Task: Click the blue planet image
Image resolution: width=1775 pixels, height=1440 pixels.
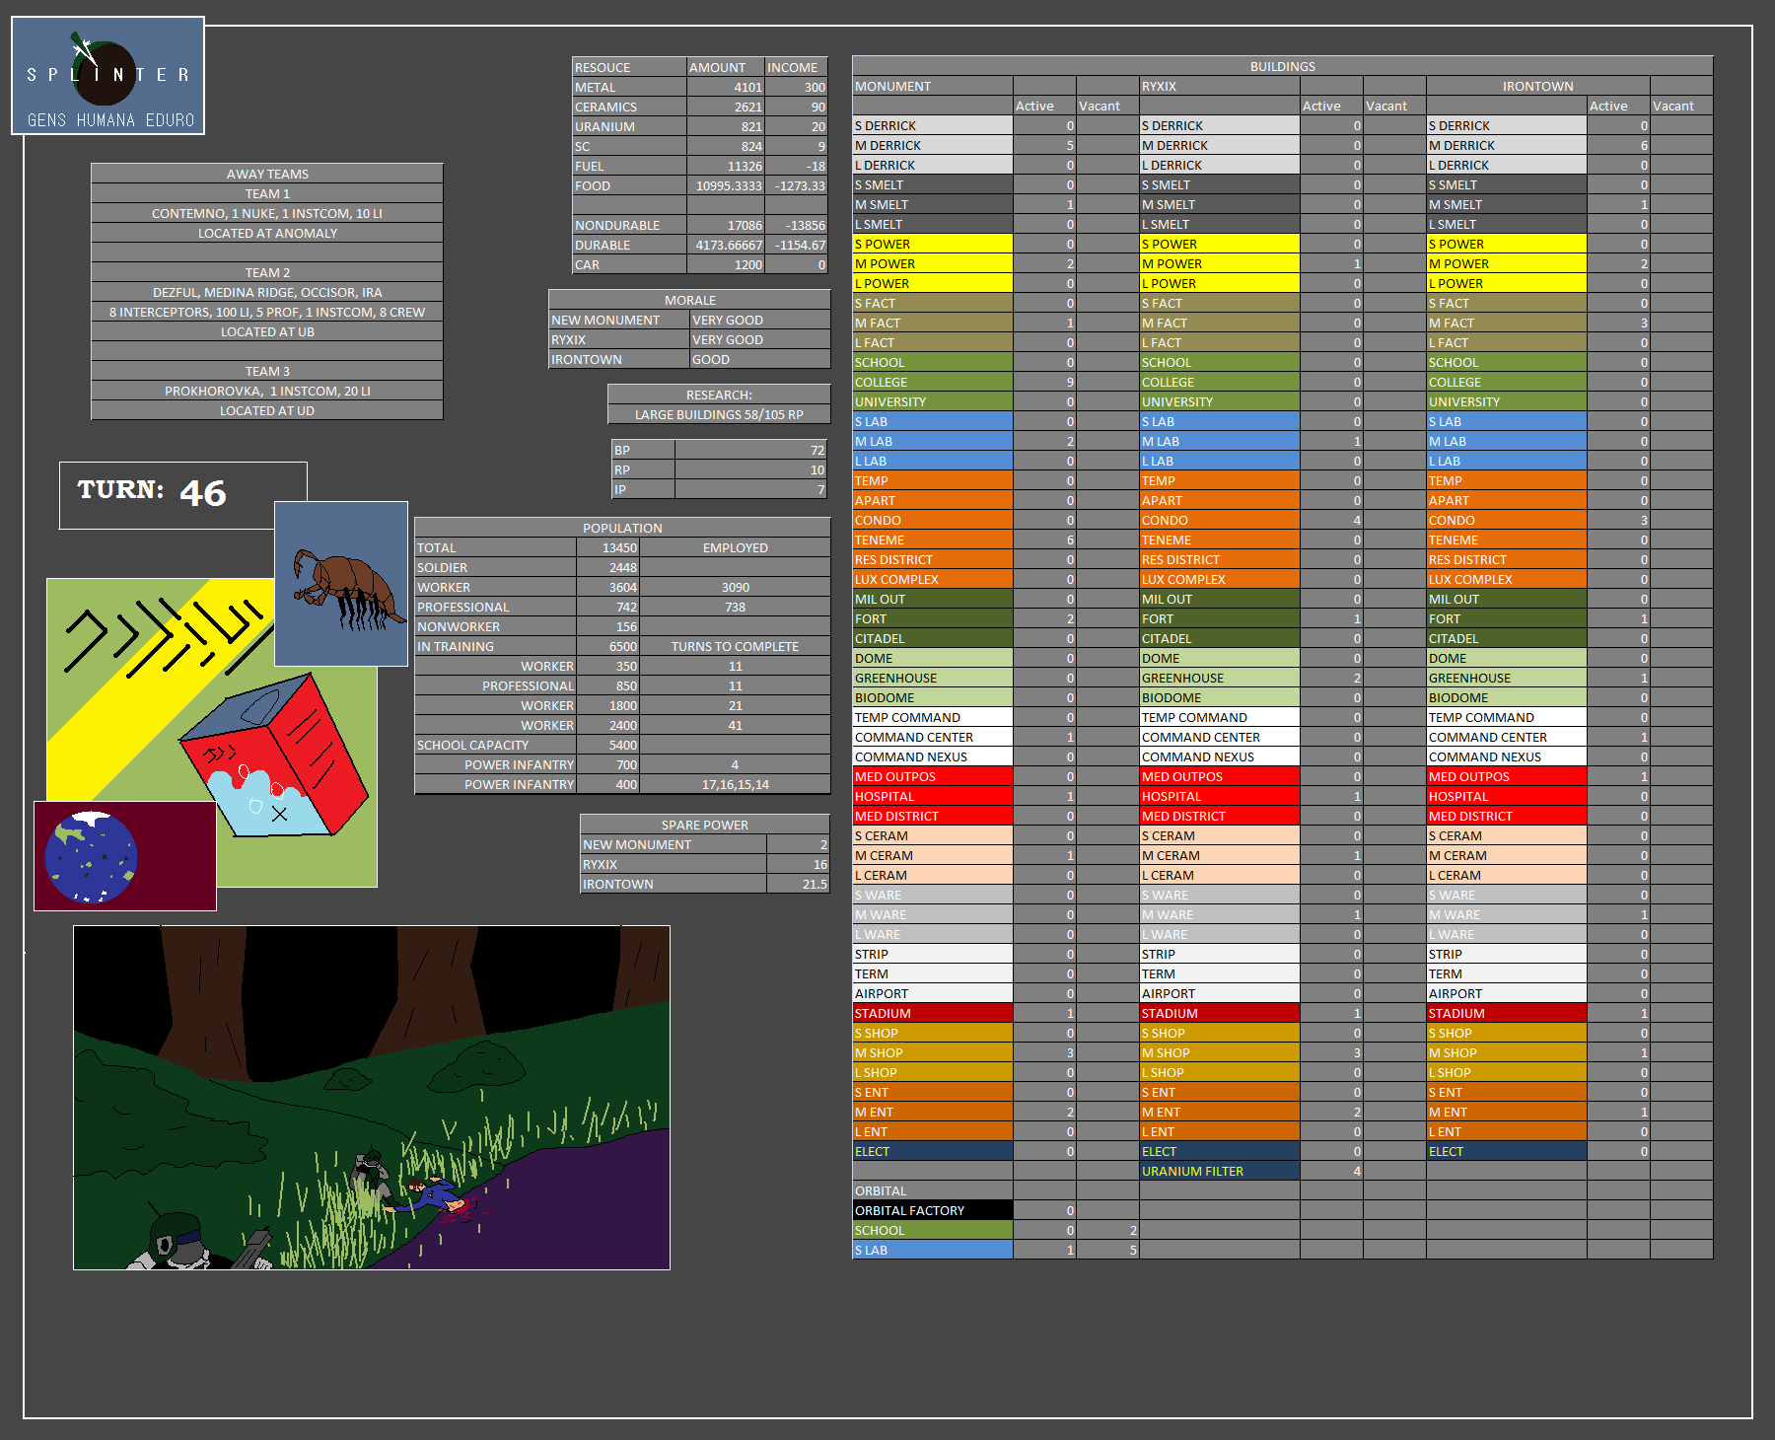Action: 91,856
